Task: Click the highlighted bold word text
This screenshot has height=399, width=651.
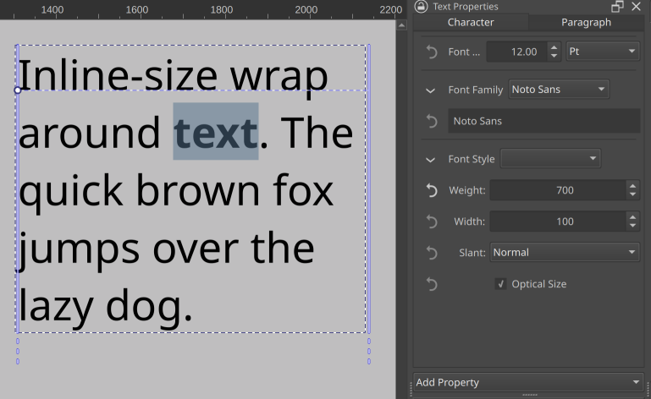Action: (216, 133)
